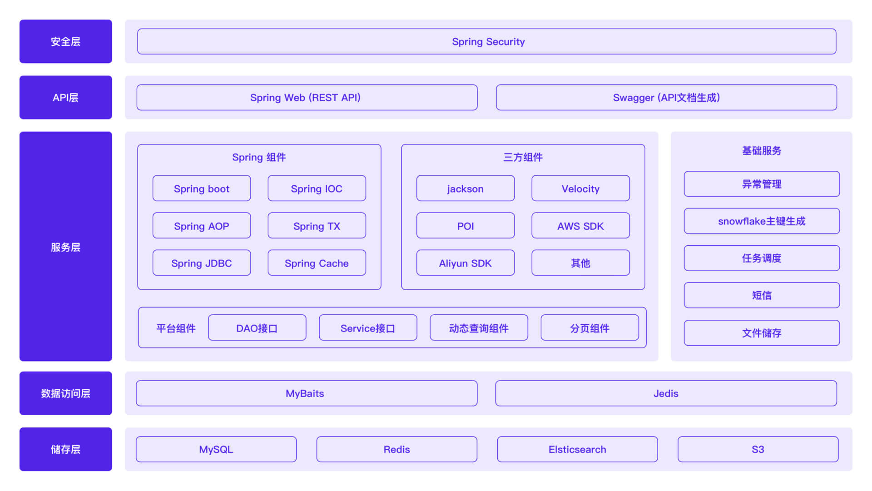The height and width of the screenshot is (491, 872).
Task: Click the AWS SDK box
Action: coord(580,226)
